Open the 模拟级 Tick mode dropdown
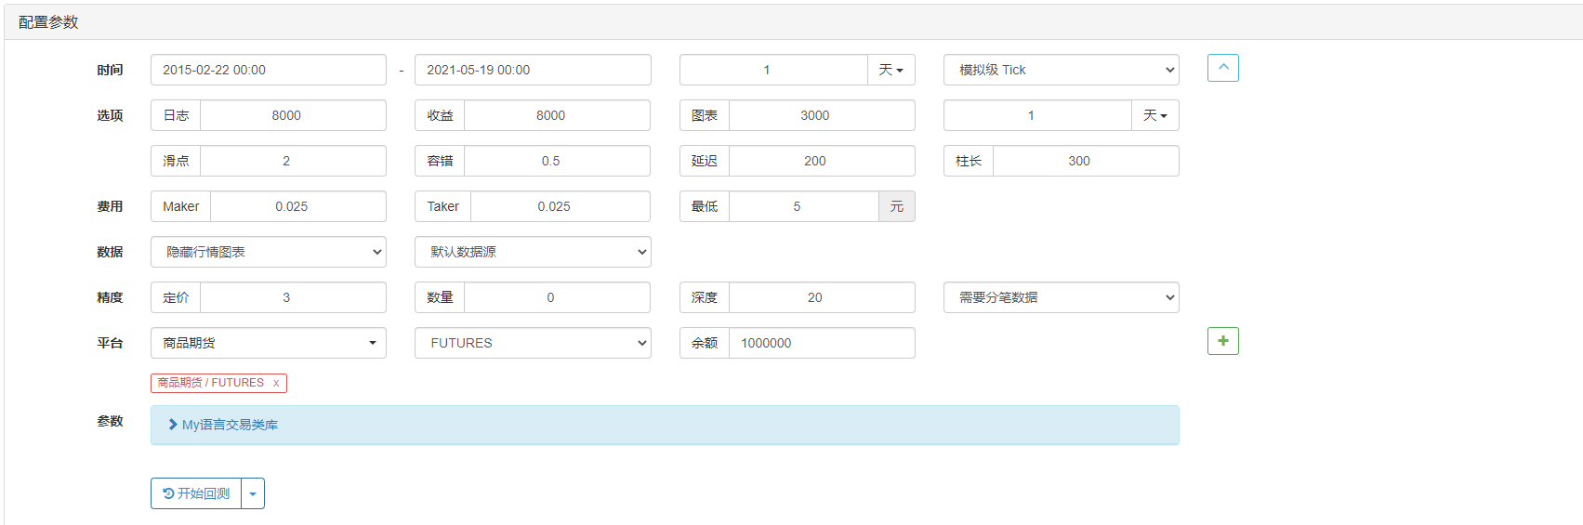Viewport: 1583px width, 525px height. 1061,70
